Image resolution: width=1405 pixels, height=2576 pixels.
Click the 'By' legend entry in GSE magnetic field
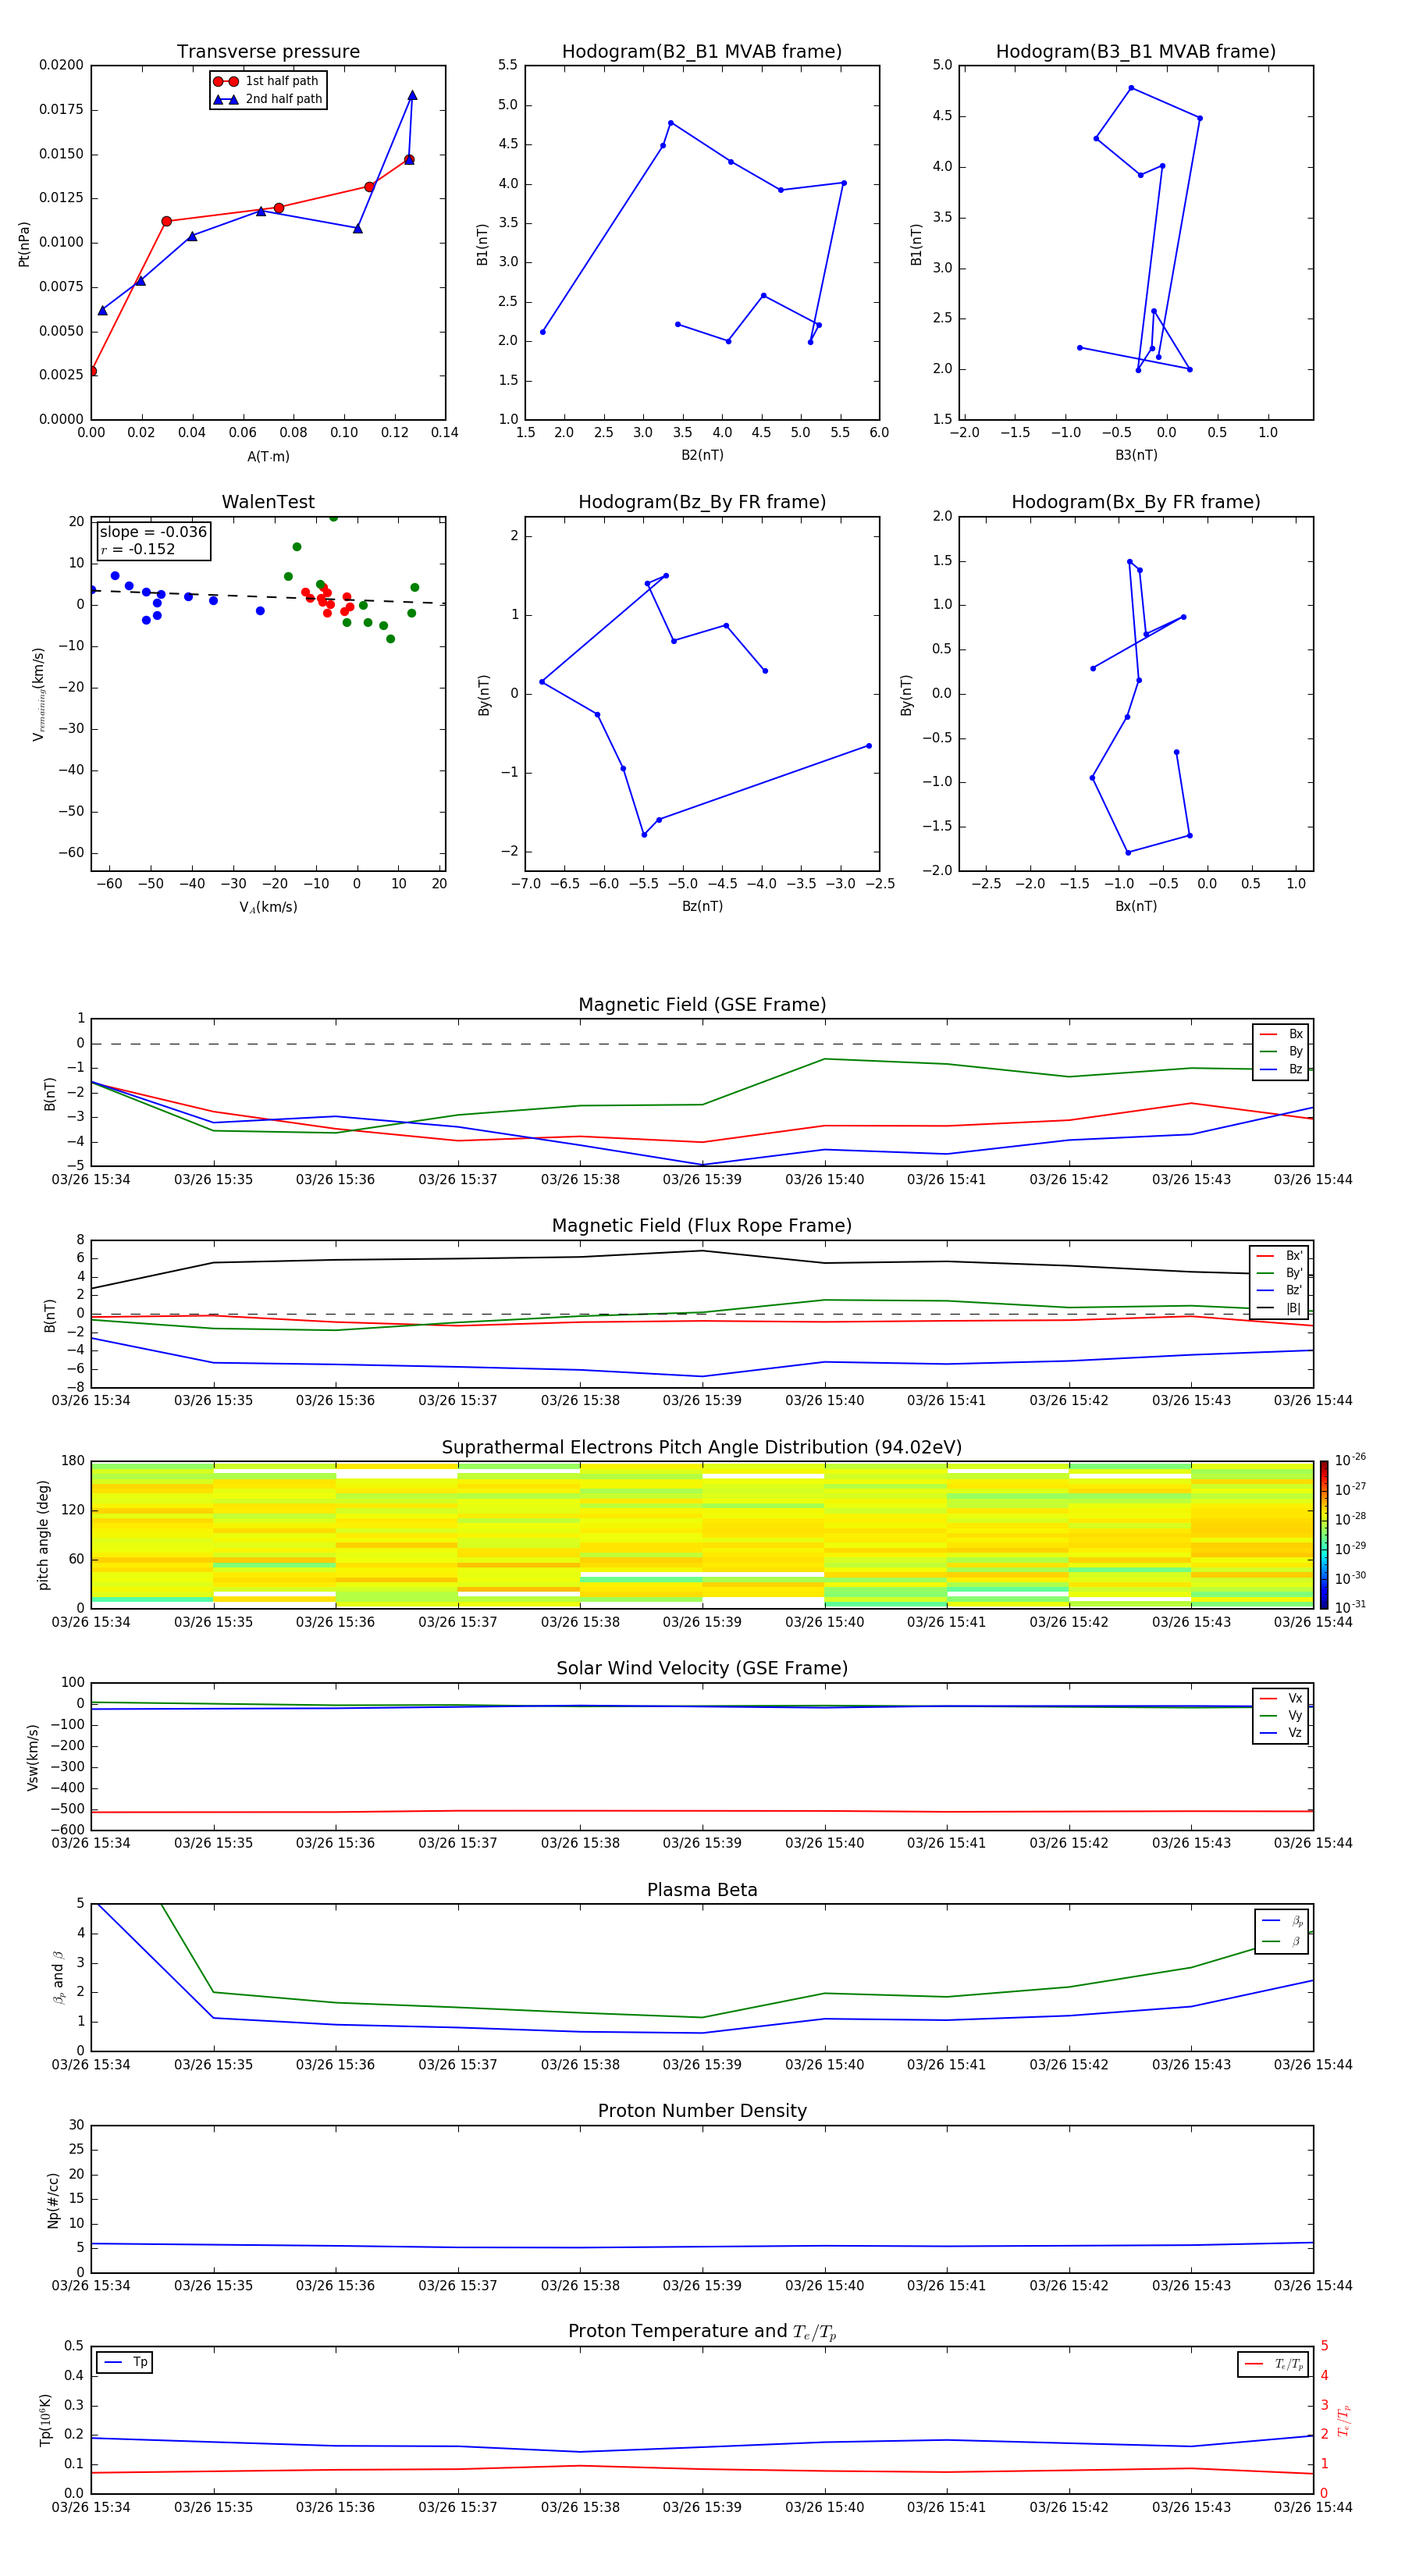1281,1052
